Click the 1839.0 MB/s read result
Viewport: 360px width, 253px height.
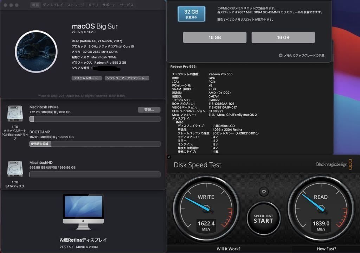tap(321, 226)
